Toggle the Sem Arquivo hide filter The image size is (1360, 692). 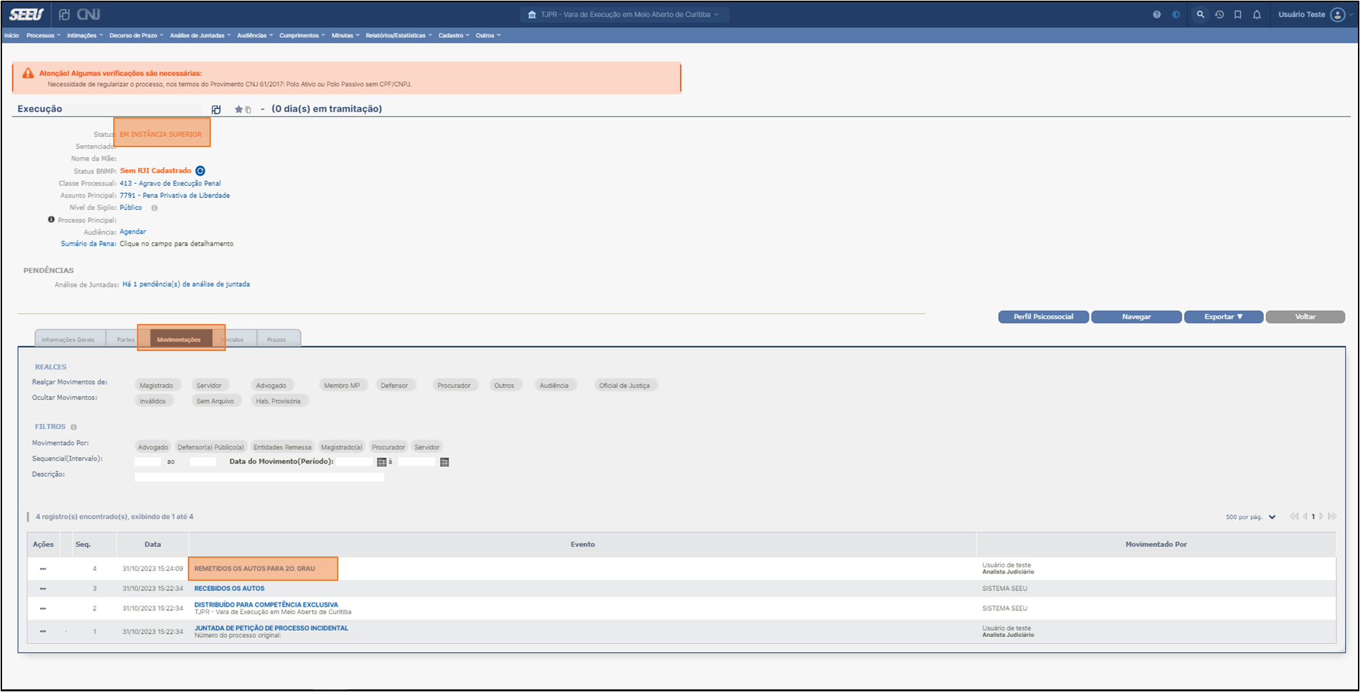pos(215,401)
